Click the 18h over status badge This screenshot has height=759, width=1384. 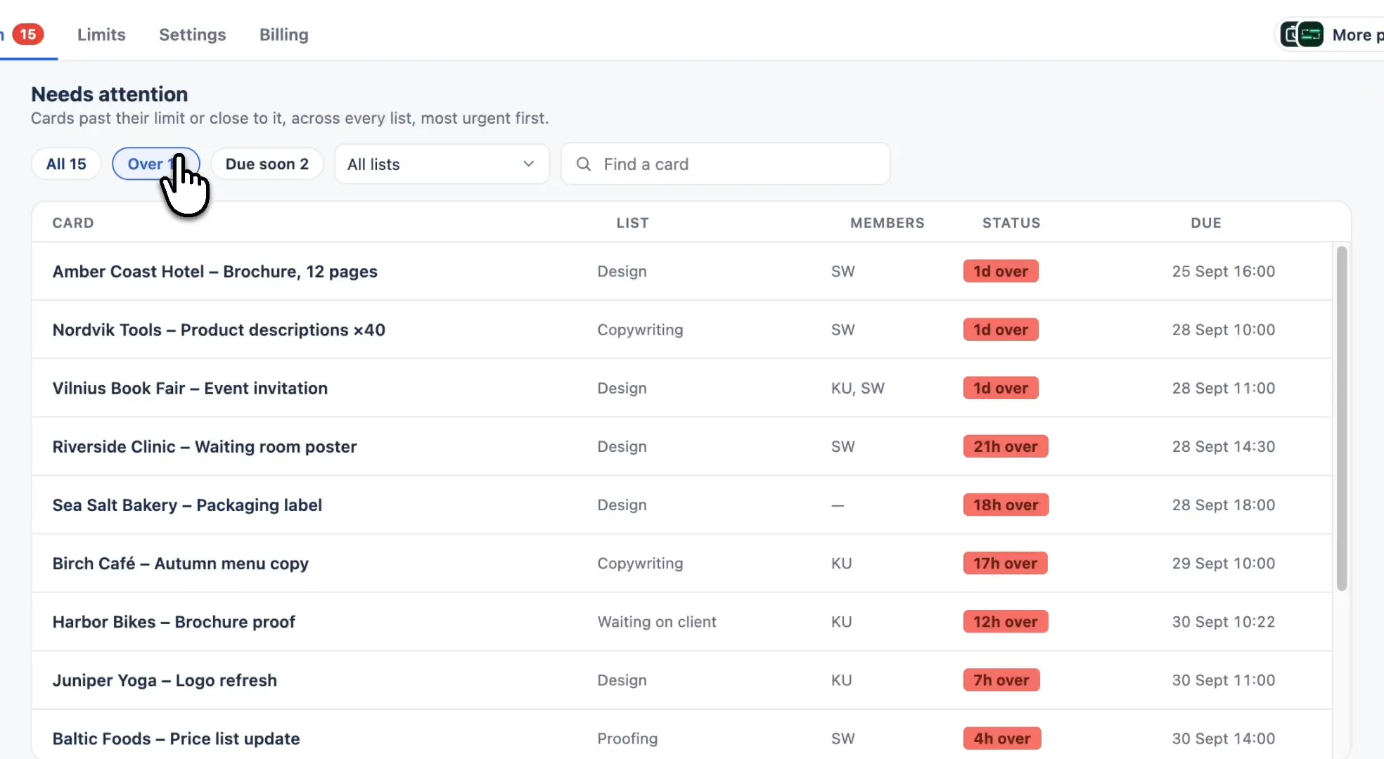(1006, 505)
